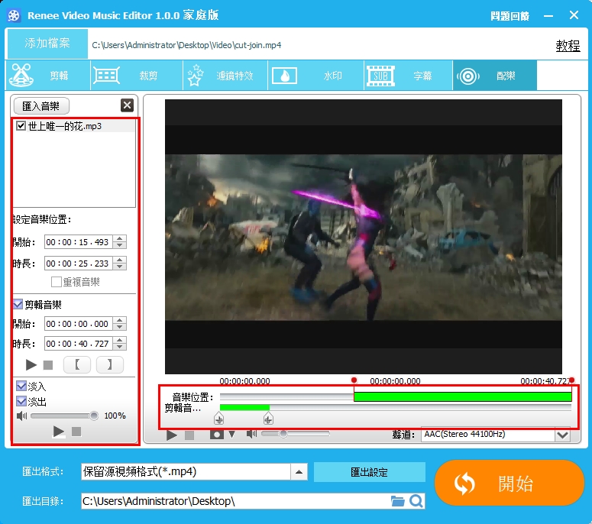Open the snapshot options dropdown arrow

point(231,435)
